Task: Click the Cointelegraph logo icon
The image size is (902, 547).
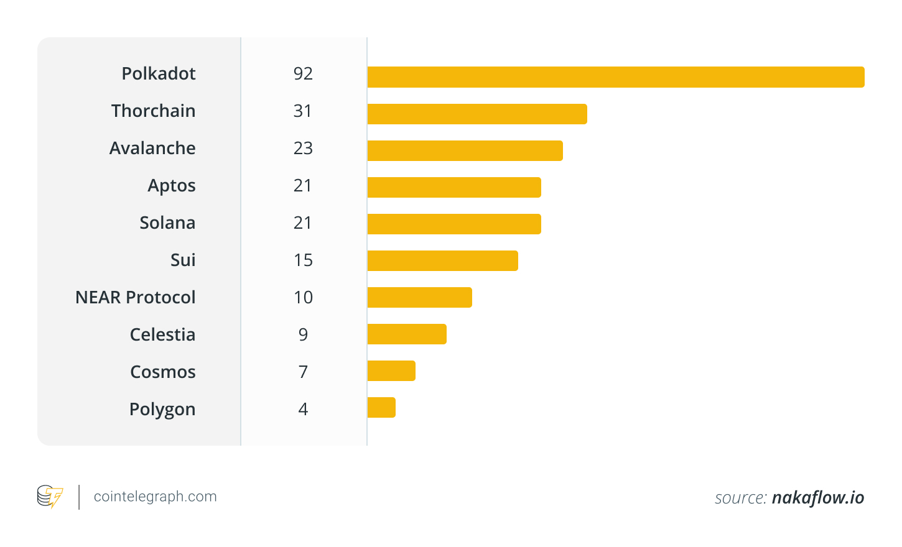Action: pyautogui.click(x=50, y=497)
